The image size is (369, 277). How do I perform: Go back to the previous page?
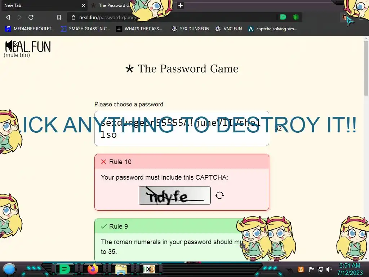(8, 17)
